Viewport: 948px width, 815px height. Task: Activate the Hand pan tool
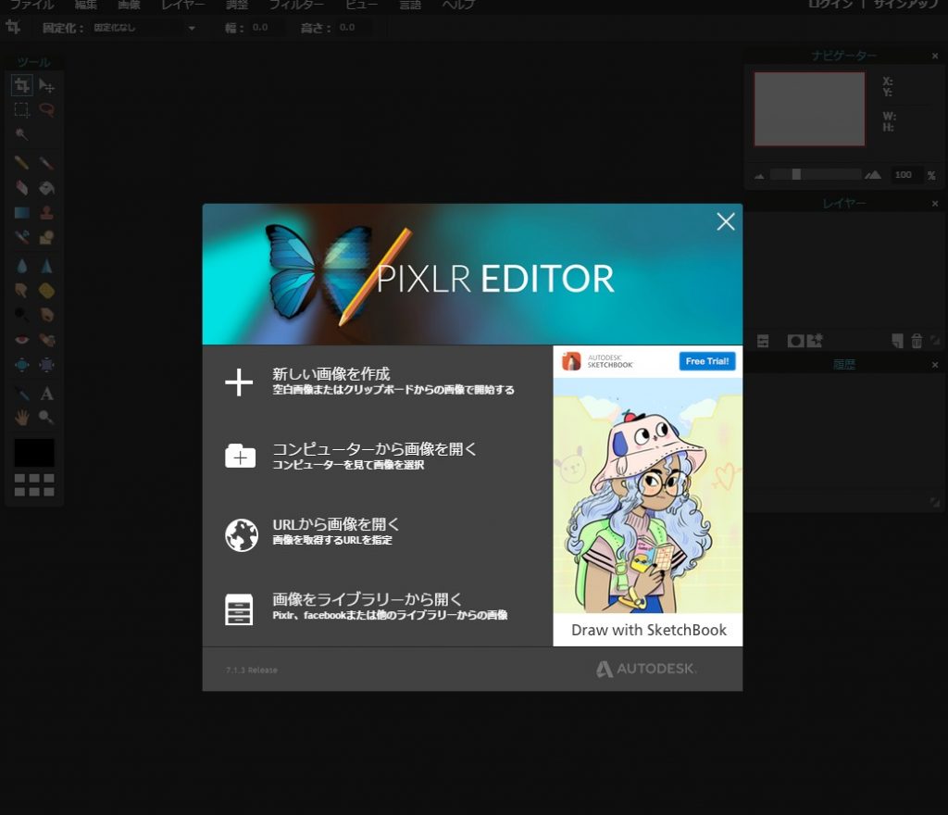tap(21, 418)
